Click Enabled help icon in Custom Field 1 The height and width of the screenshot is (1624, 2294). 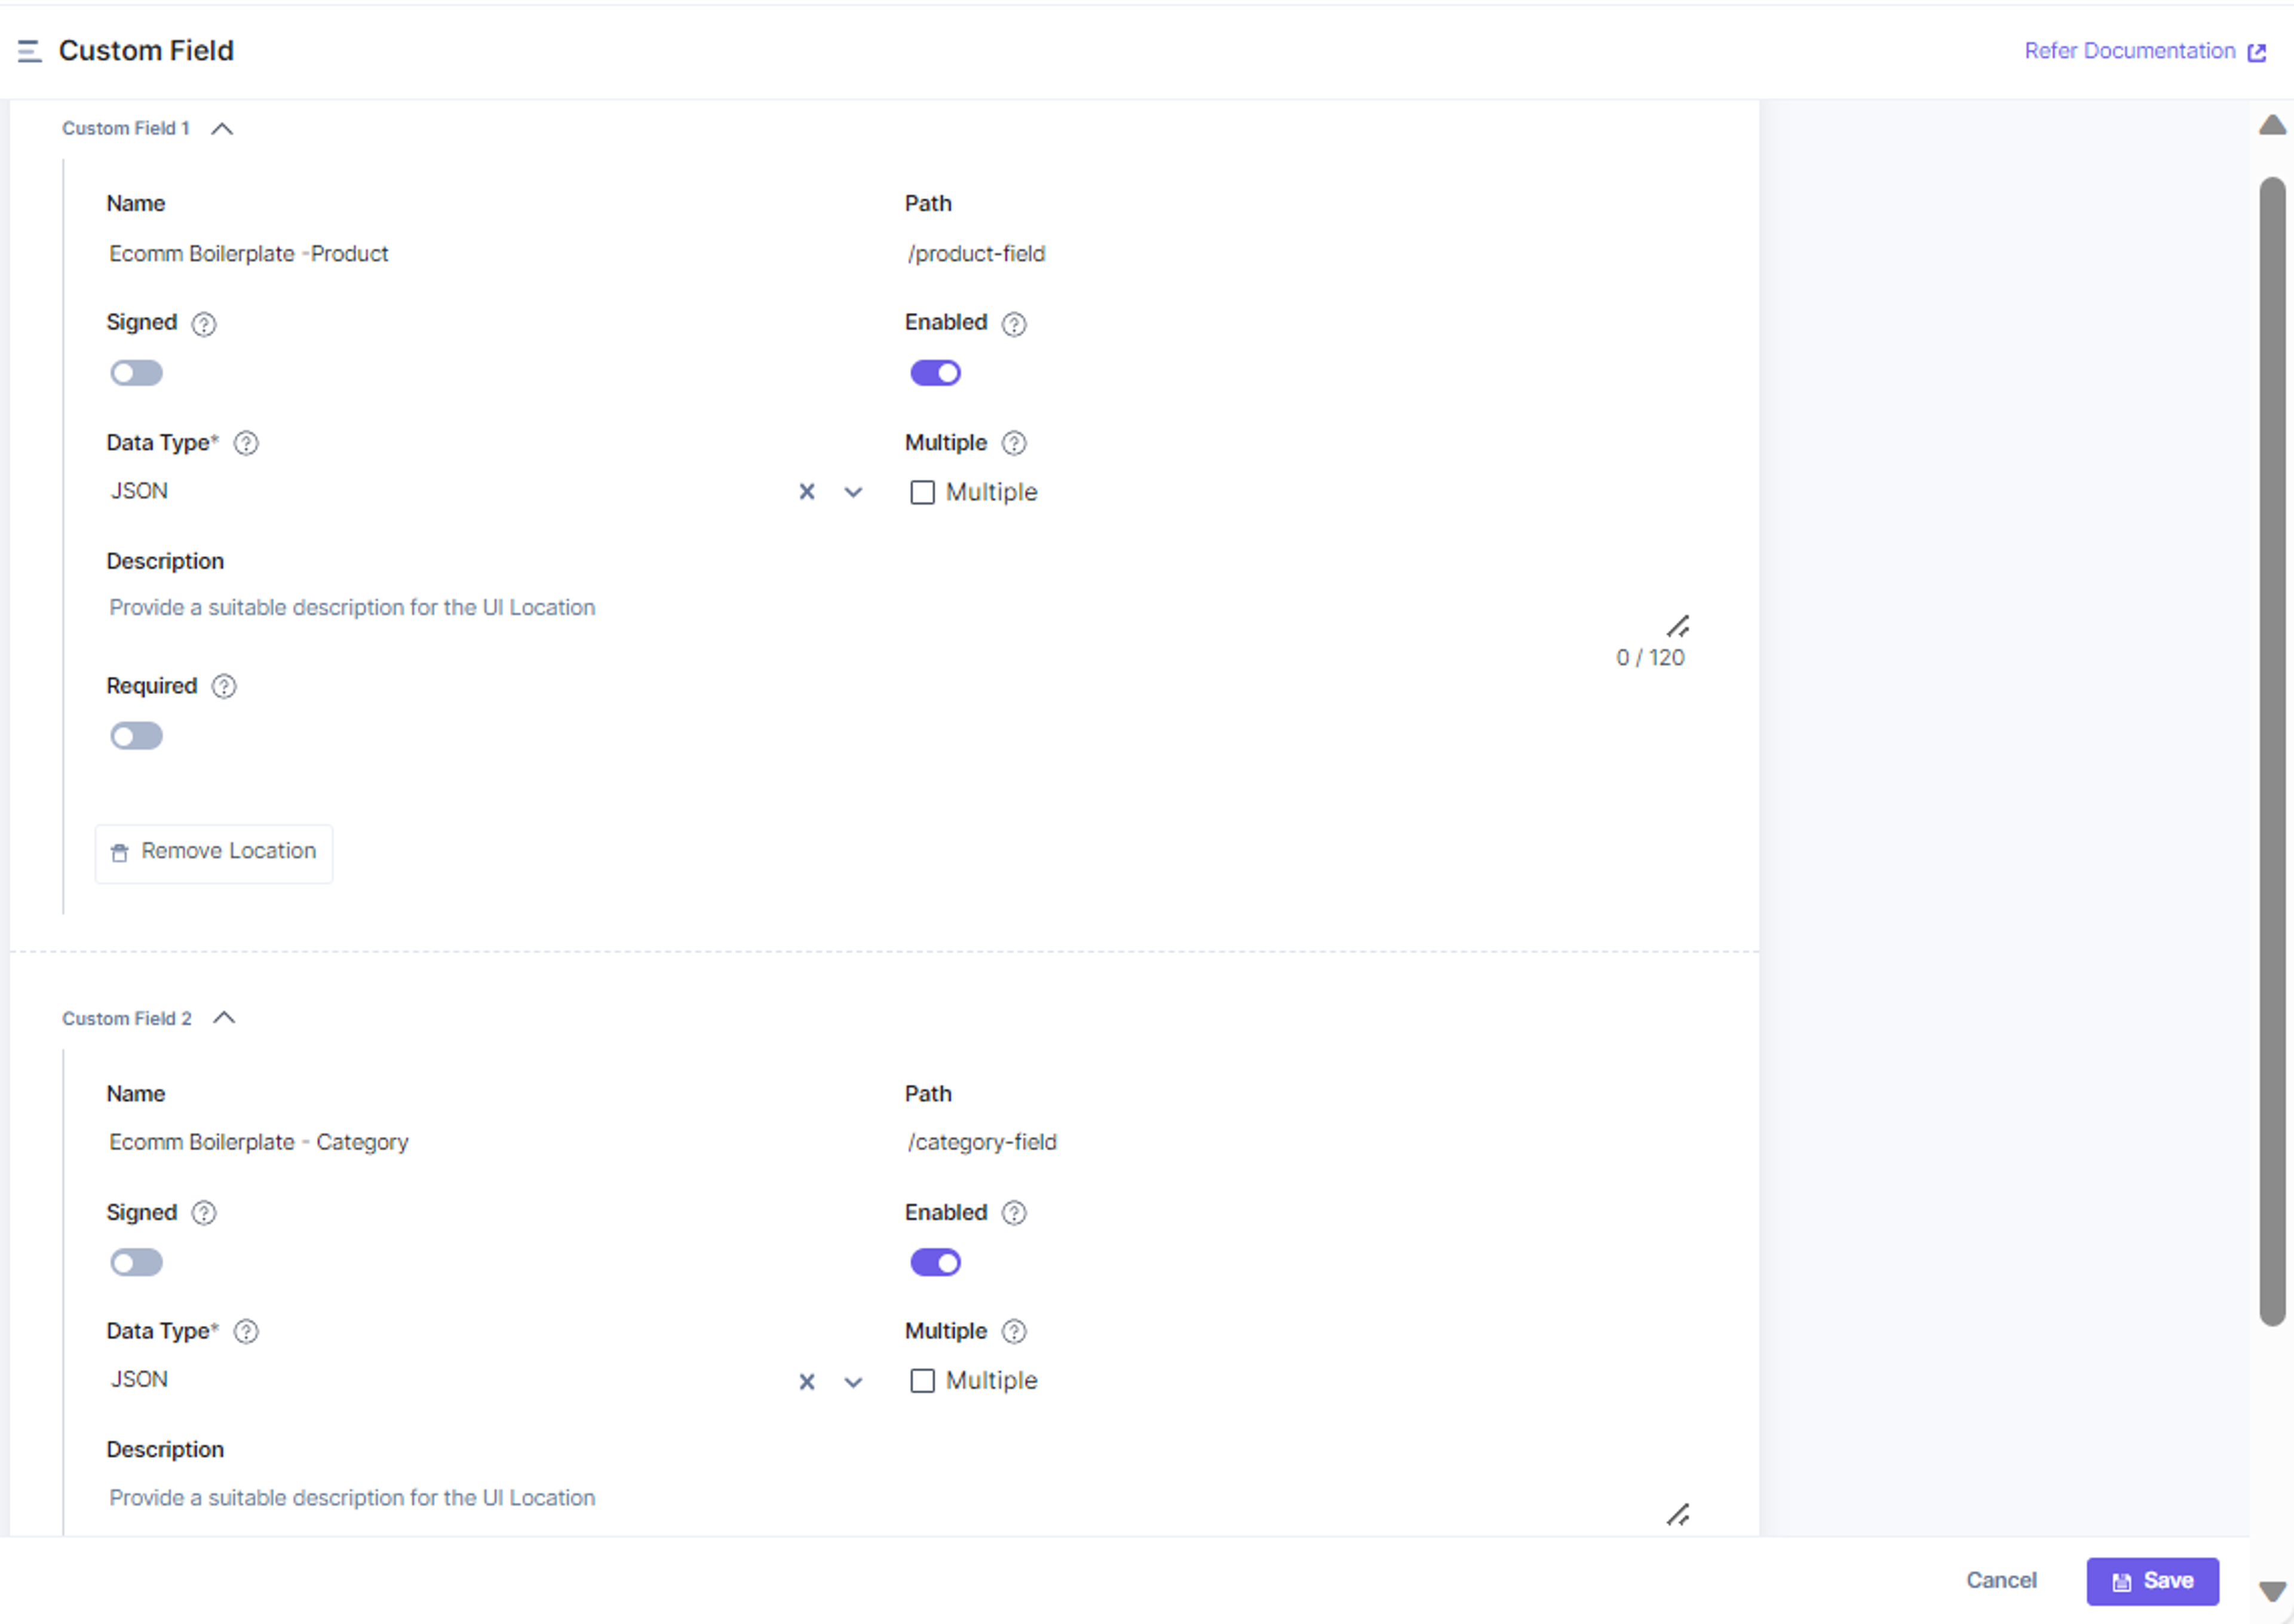tap(1014, 324)
